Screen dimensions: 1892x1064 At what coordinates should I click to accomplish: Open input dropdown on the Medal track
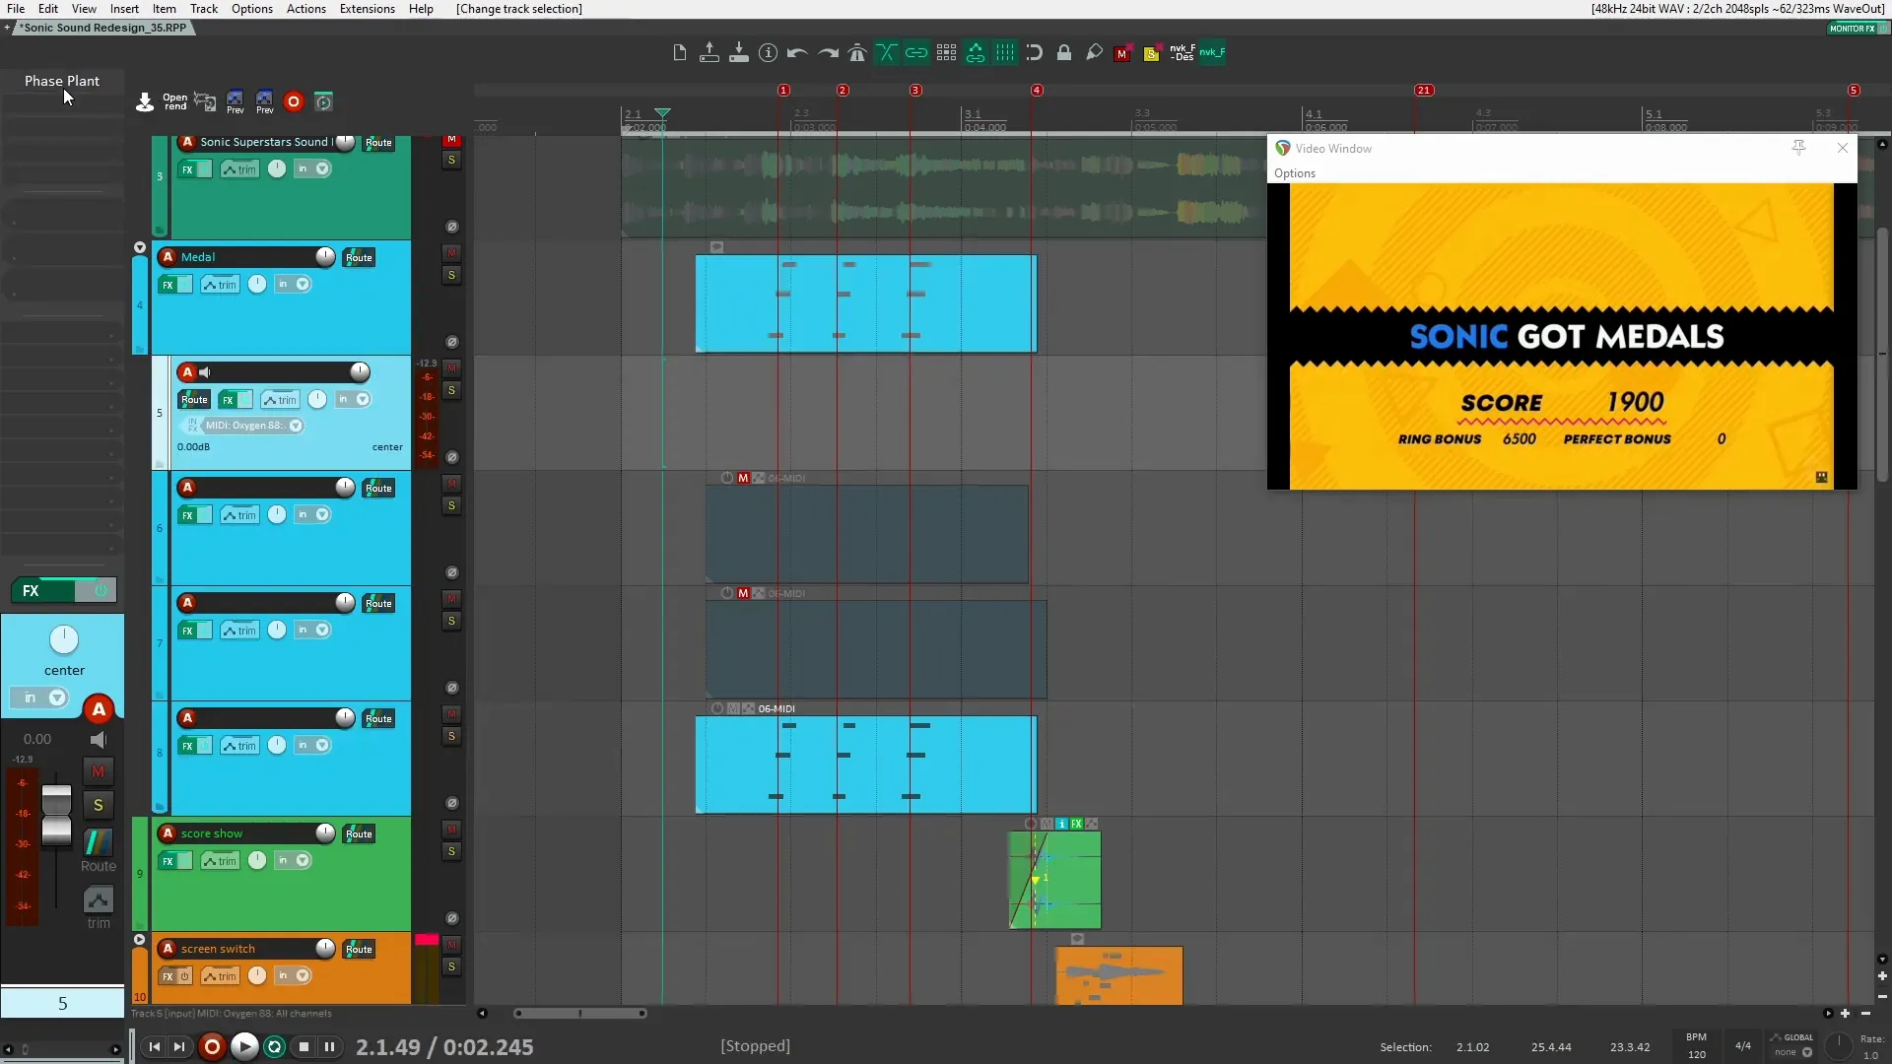293,285
